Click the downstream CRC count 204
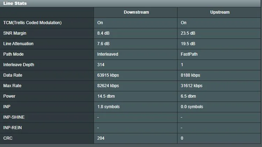This screenshot has width=262, height=147. (101, 138)
